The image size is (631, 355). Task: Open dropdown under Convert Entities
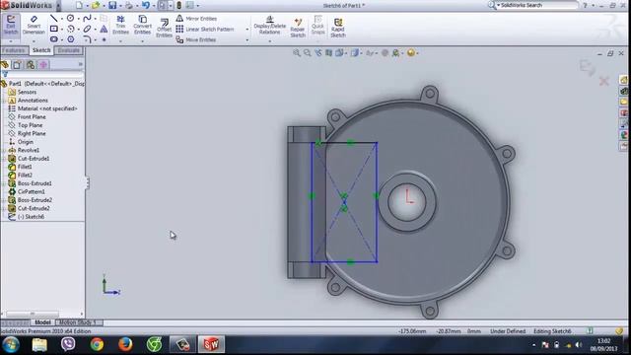142,41
